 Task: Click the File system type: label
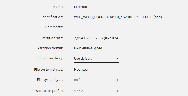click(x=50, y=80)
